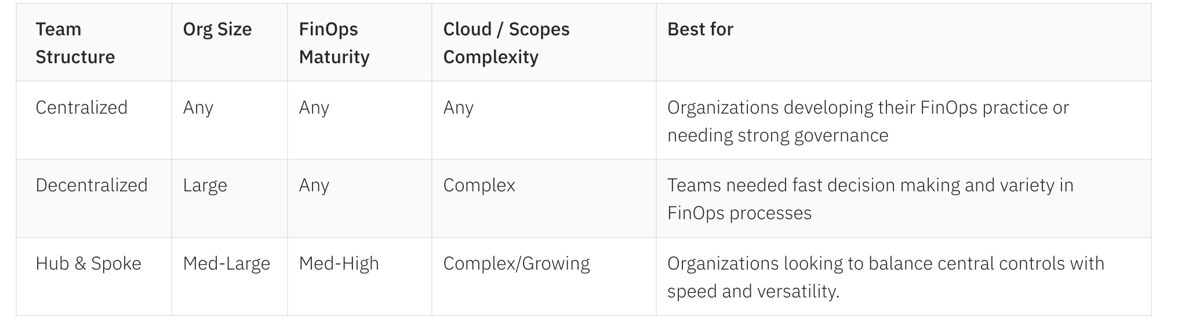Select Decentralized row's FinOps Maturity "Any" cell

(314, 186)
